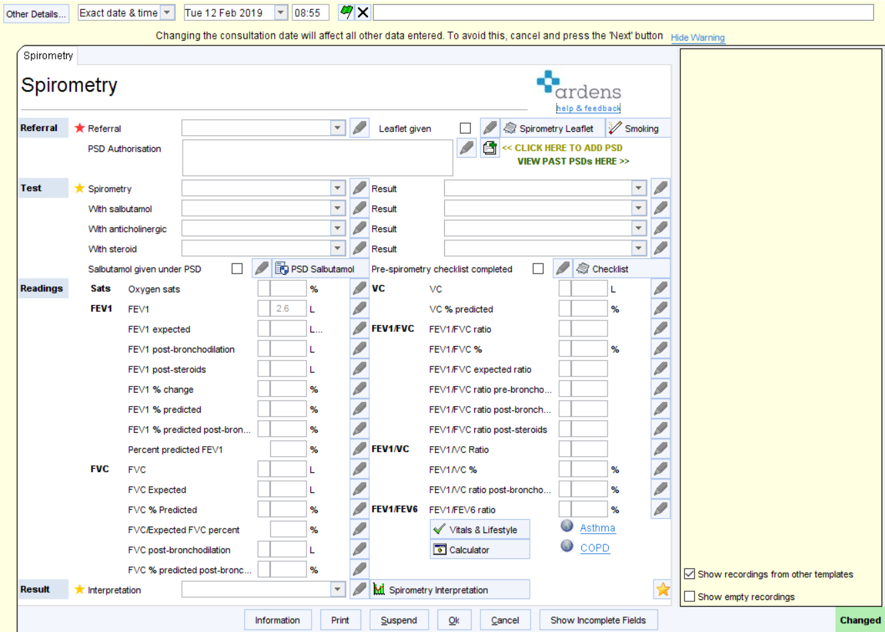Screen dimensions: 885x632
Task: Select the Spirometry tab
Action: pos(47,56)
